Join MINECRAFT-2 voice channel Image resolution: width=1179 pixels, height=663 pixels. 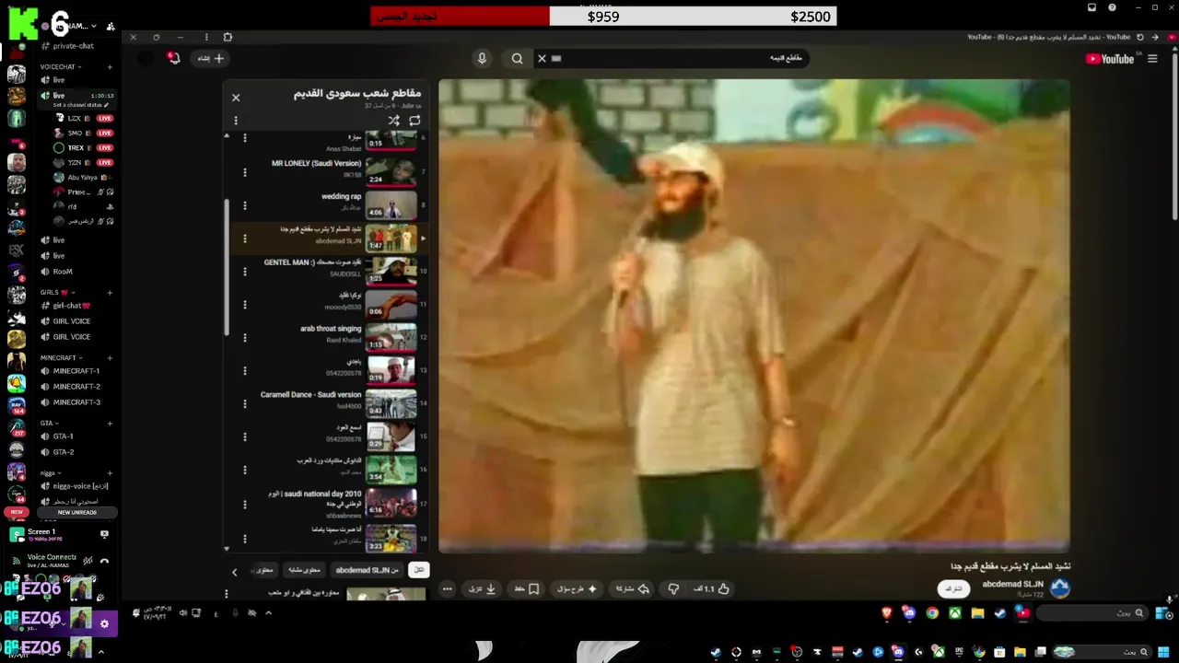[77, 387]
